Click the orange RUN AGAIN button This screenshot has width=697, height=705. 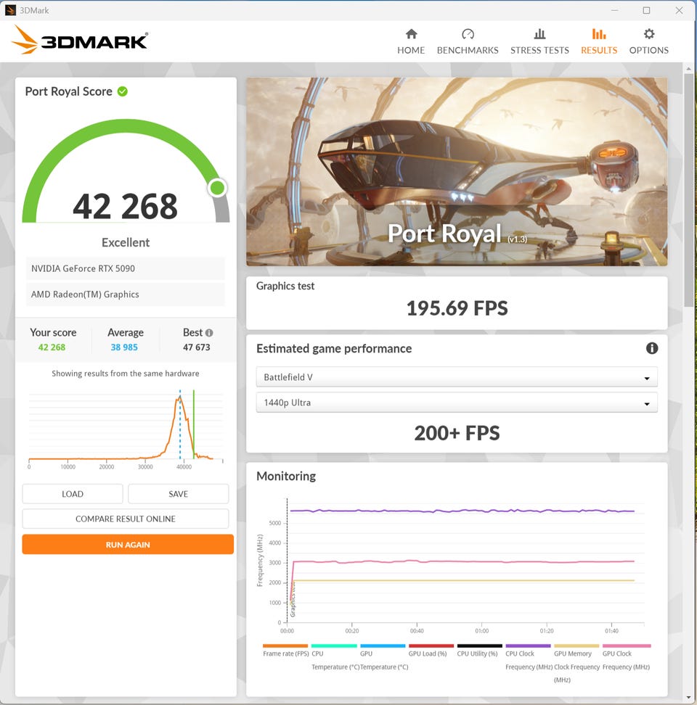(x=128, y=544)
